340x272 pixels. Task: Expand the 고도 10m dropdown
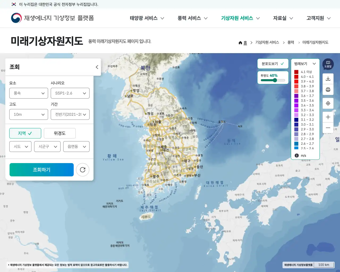point(28,114)
